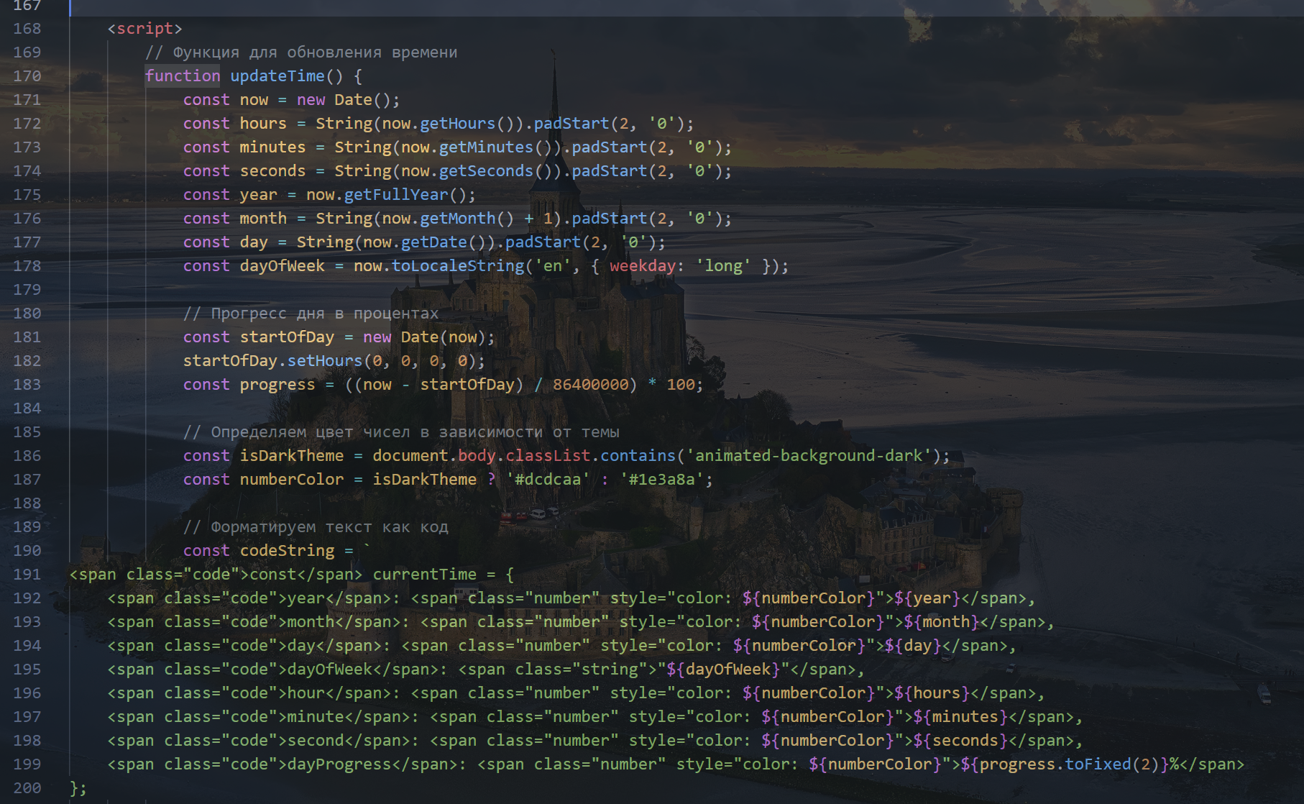Screen dimensions: 1304x804
Task: Click the comment 'Форматируем текст как код'
Action: point(316,527)
